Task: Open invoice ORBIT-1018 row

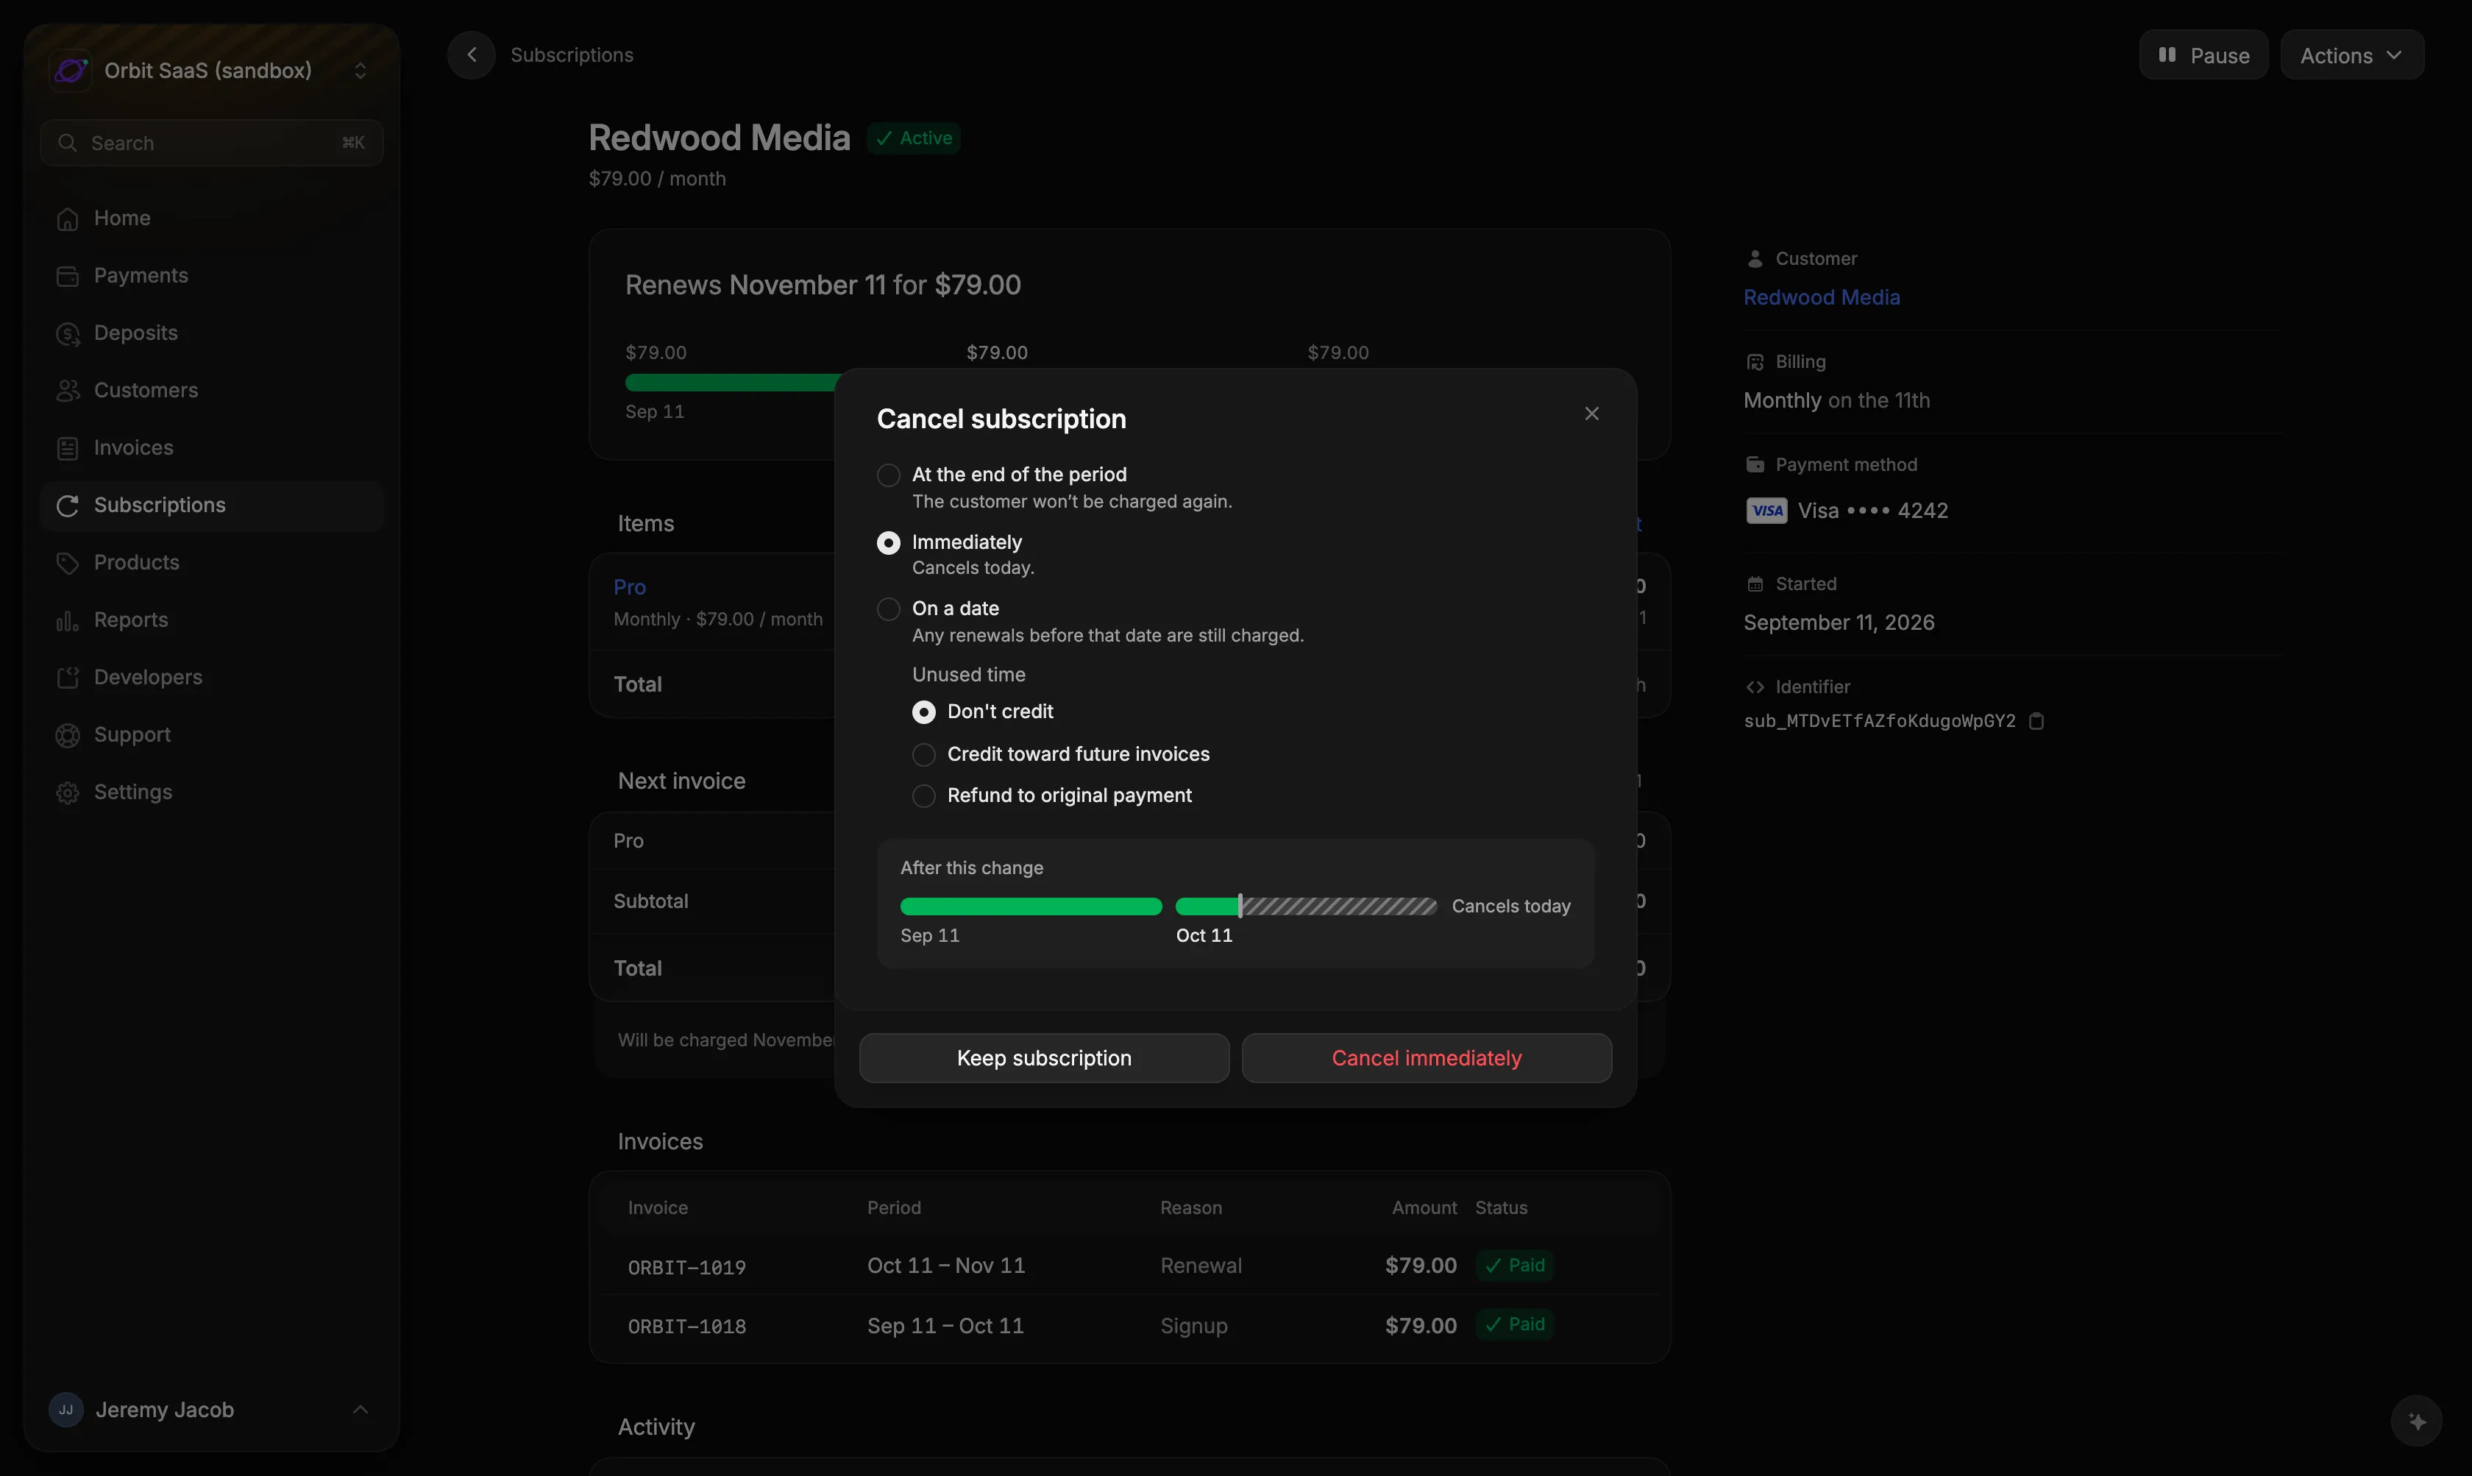Action: coord(1129,1326)
